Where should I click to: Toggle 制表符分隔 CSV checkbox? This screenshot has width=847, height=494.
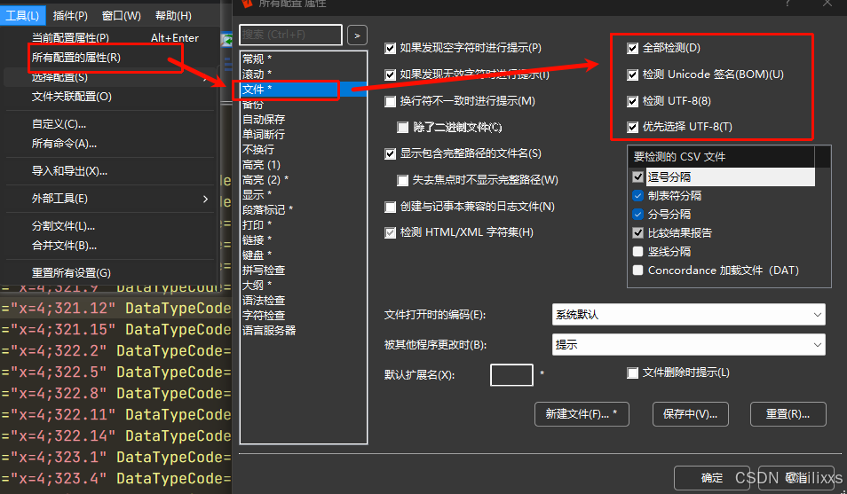pos(638,195)
